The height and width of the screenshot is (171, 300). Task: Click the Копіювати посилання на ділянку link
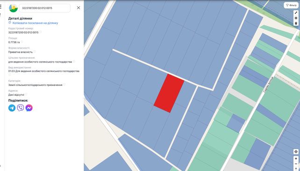point(35,23)
